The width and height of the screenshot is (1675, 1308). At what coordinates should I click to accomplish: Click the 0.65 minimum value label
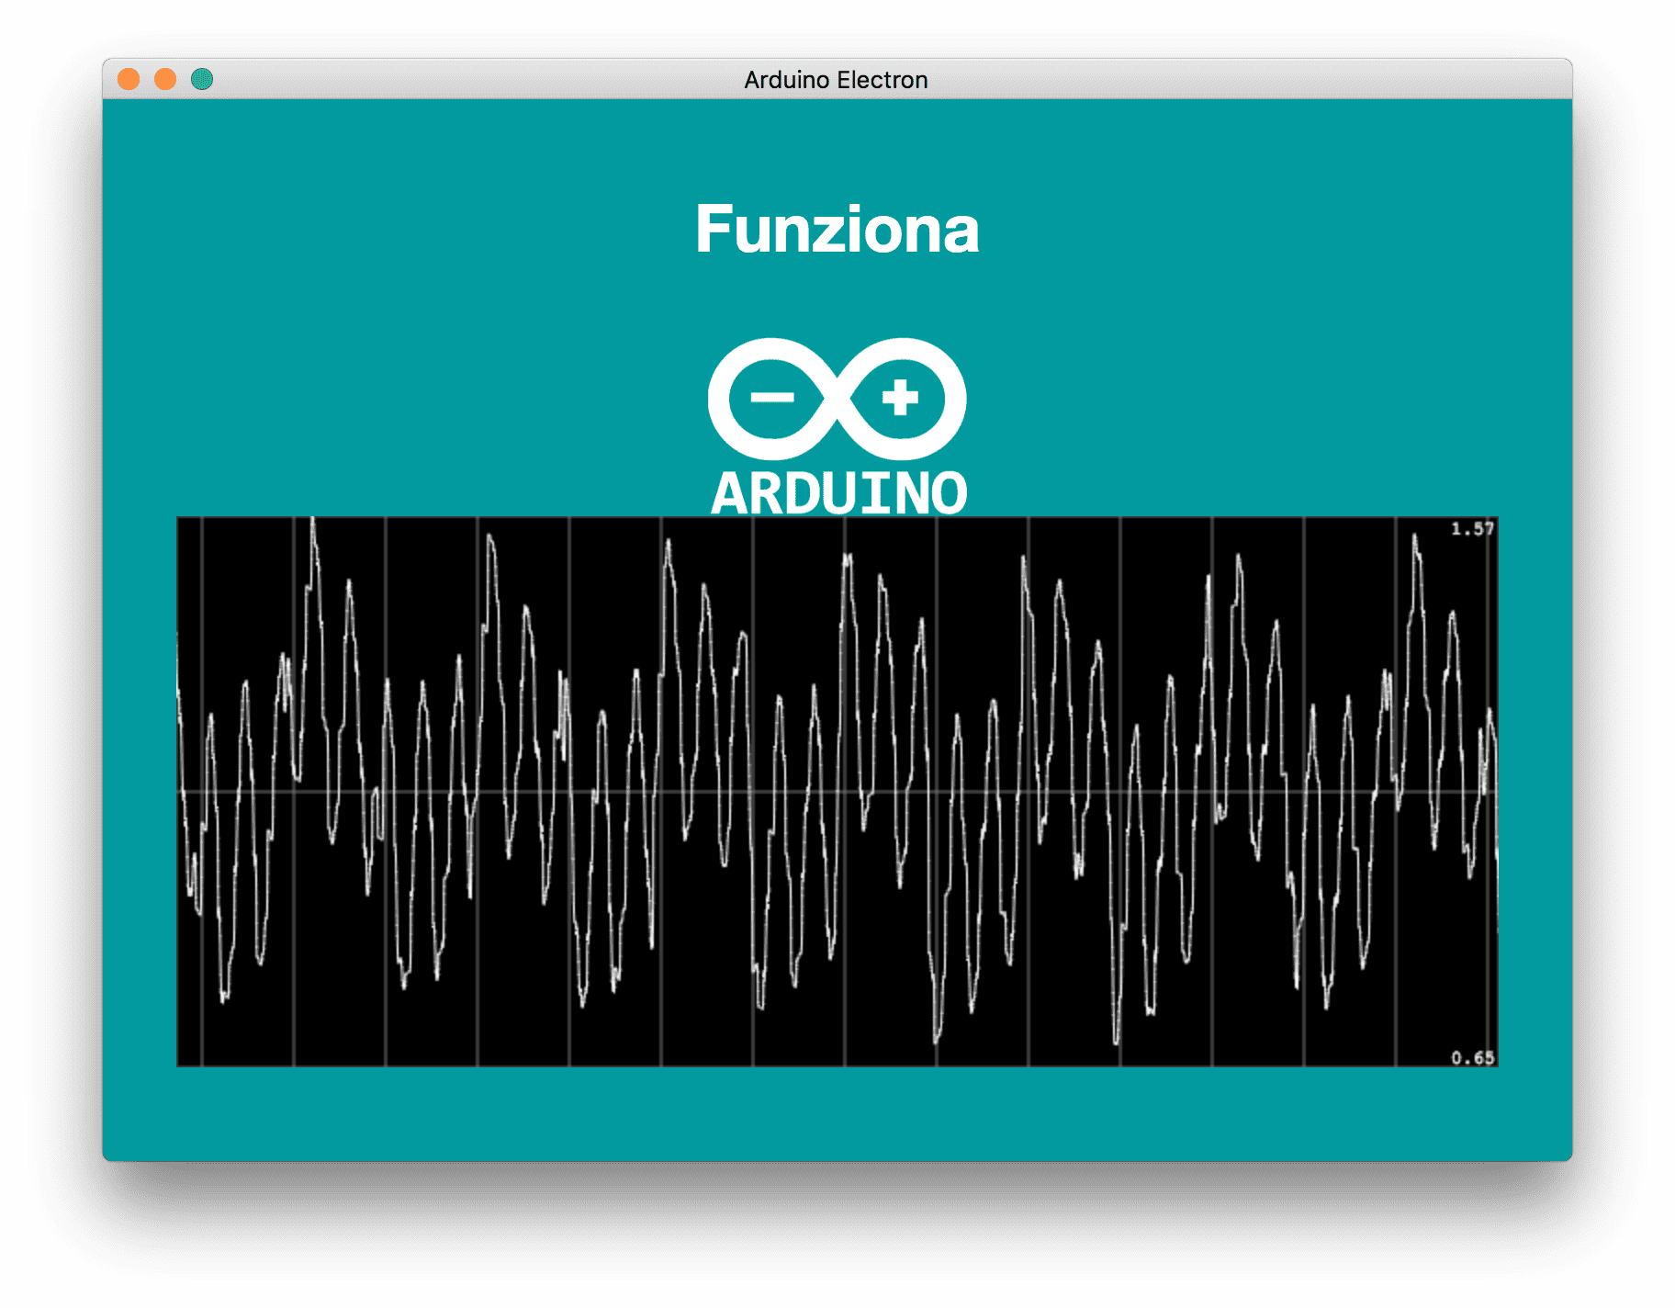click(1471, 1058)
